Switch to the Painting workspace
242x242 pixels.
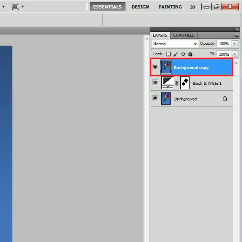[x=170, y=7]
